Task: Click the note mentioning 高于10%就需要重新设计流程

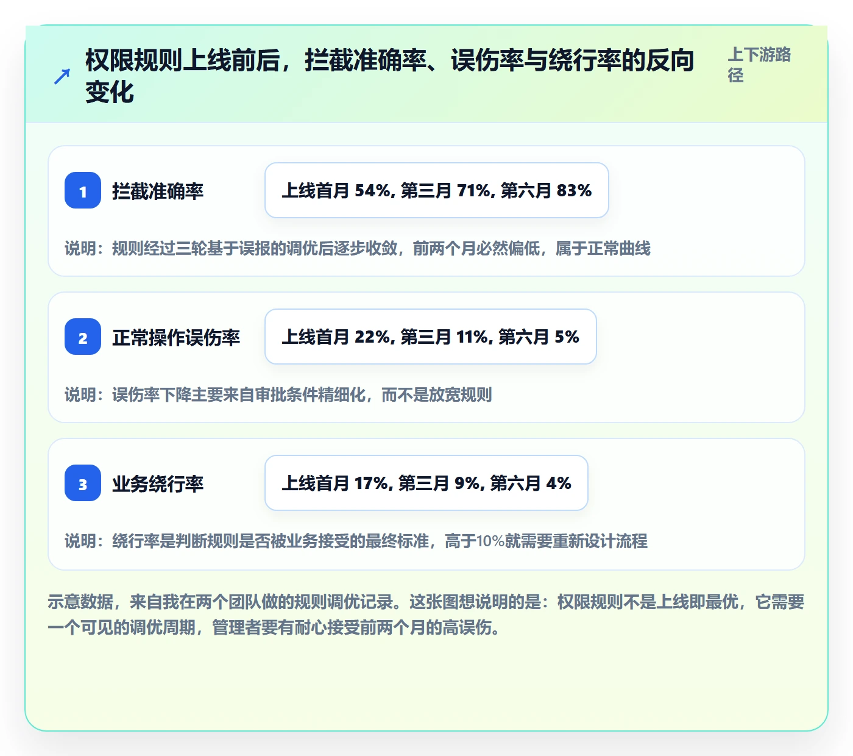Action: pyautogui.click(x=356, y=541)
